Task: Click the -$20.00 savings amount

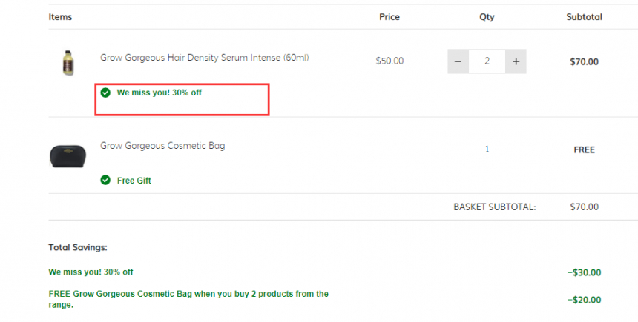Action: [x=585, y=300]
